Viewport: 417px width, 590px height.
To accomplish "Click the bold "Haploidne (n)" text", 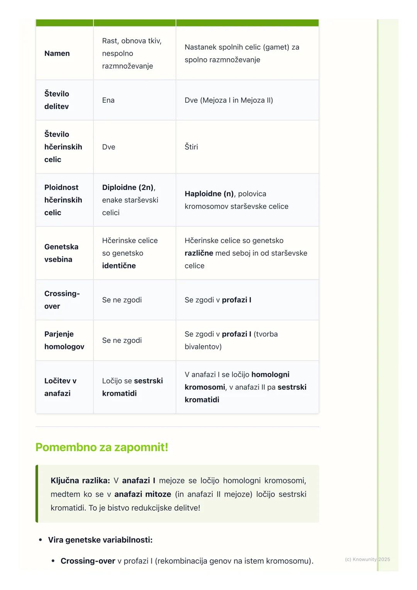I will tap(209, 194).
